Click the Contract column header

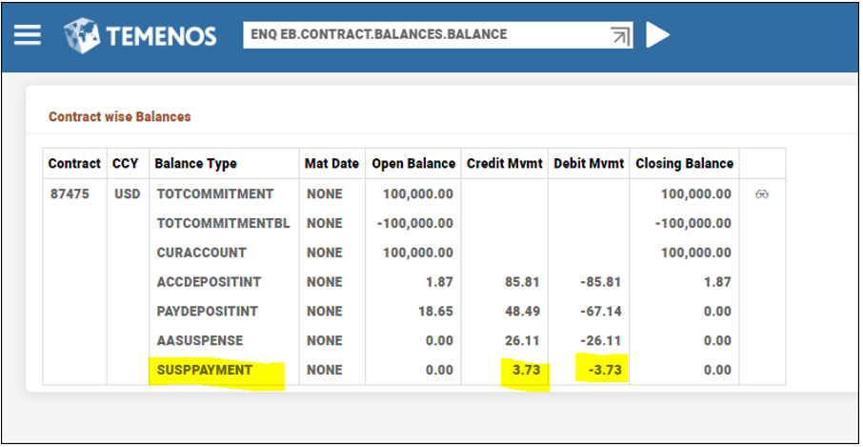pos(74,163)
